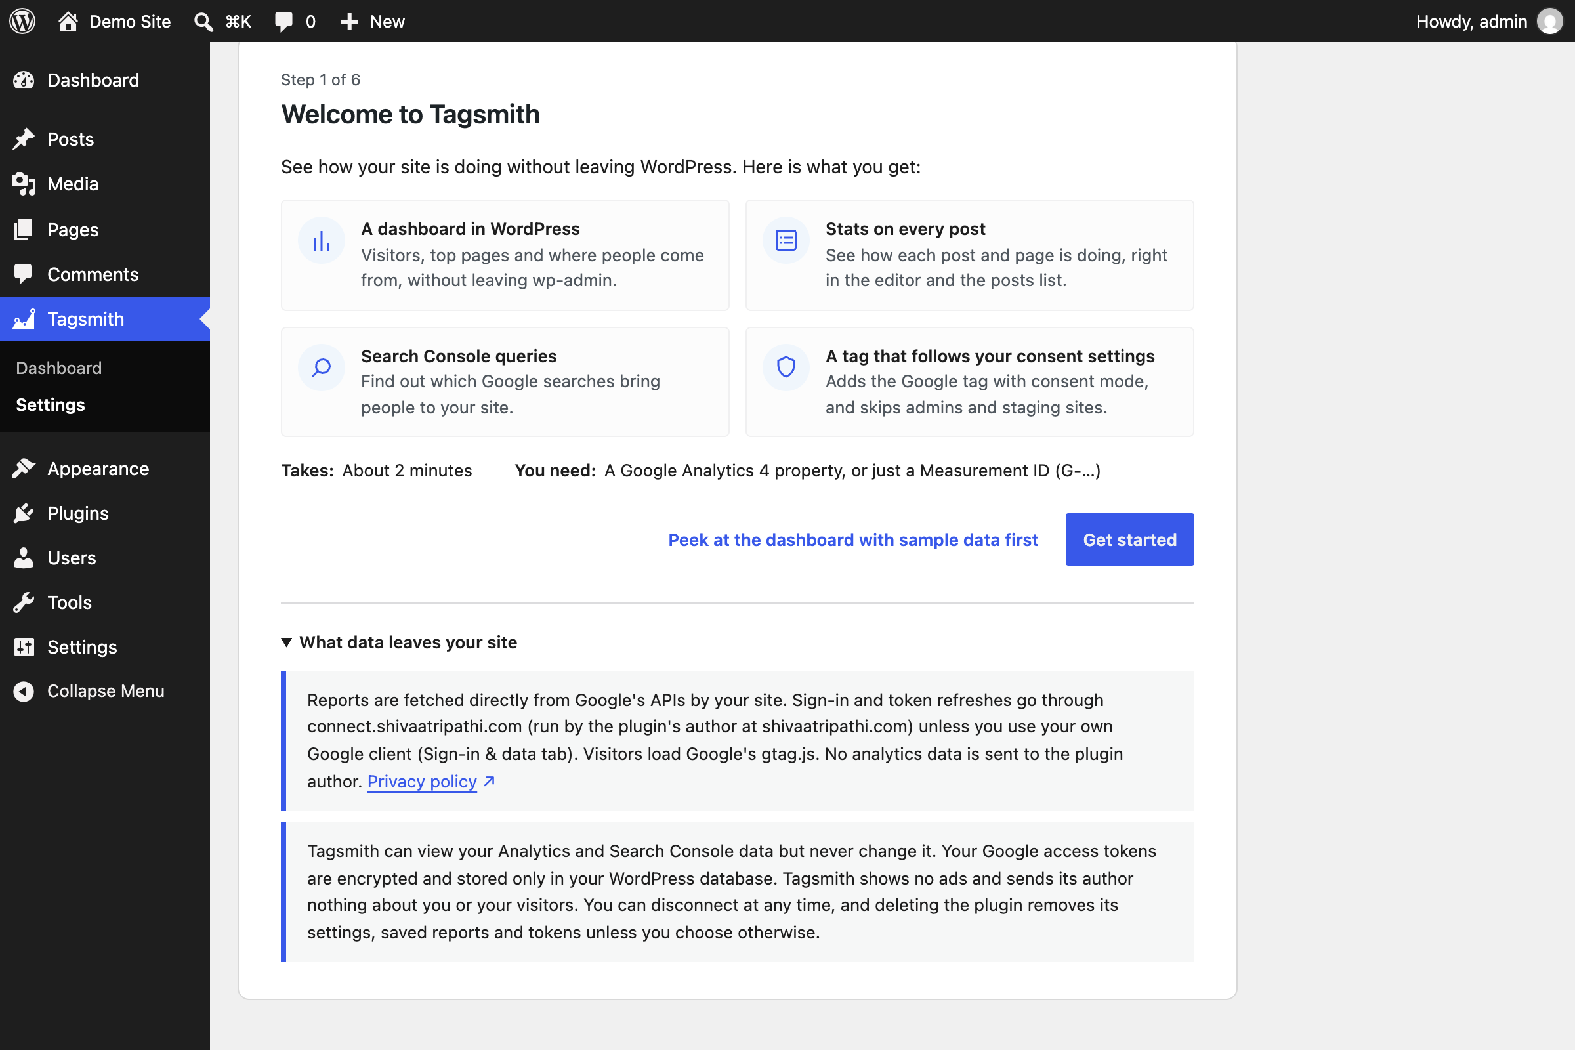Click 'Search Console queries' card heading
The width and height of the screenshot is (1575, 1050).
459,356
